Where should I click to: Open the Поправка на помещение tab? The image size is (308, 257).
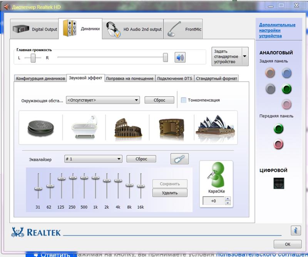(130, 78)
